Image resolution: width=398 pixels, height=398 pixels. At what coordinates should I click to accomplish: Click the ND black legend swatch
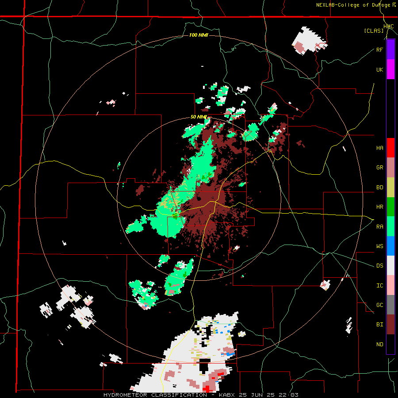tap(390, 344)
